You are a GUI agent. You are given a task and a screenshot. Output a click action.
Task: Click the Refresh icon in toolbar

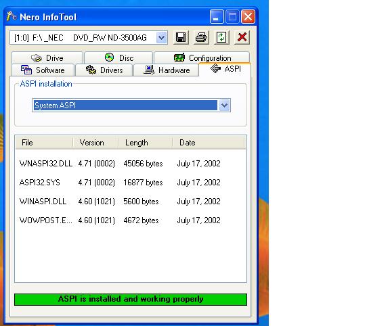pyautogui.click(x=221, y=38)
